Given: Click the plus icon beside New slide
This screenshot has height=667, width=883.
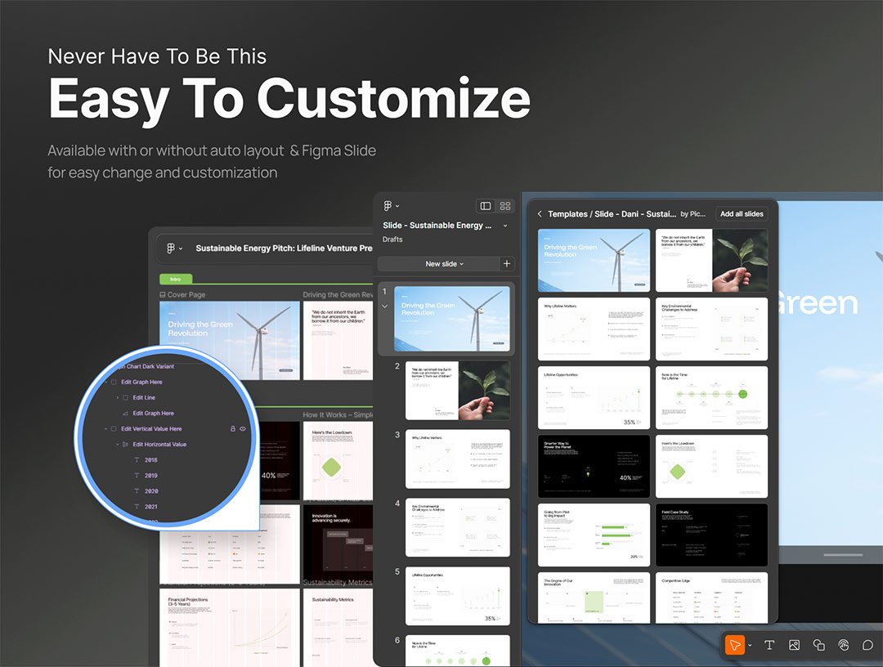Looking at the screenshot, I should tap(507, 264).
